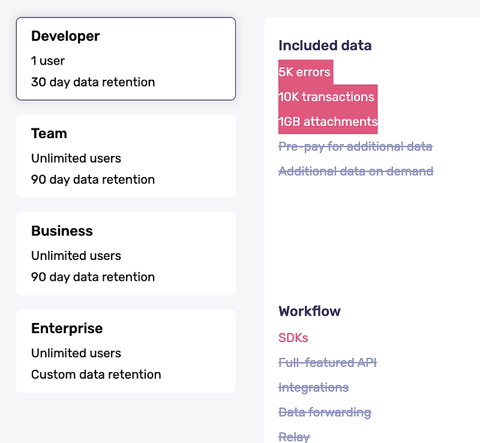This screenshot has width=480, height=443.
Task: Click the '1 user' text in Developer plan
Action: [48, 61]
